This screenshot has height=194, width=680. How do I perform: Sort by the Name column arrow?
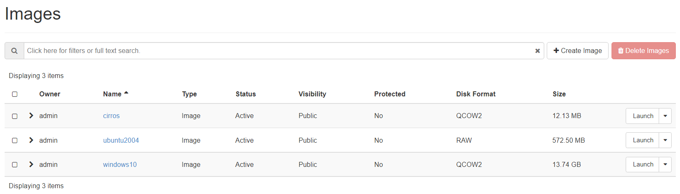[126, 93]
